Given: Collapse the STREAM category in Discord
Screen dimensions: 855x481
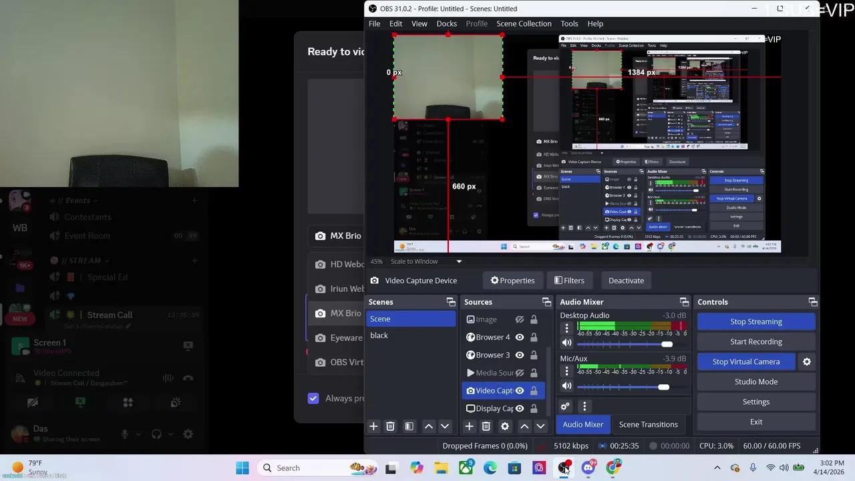Looking at the screenshot, I should click(80, 261).
